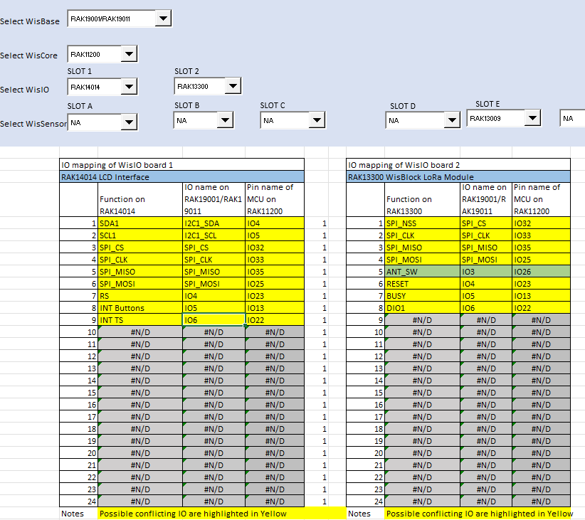
Task: Click the DIO1 cell in board 2
Action: (421, 308)
